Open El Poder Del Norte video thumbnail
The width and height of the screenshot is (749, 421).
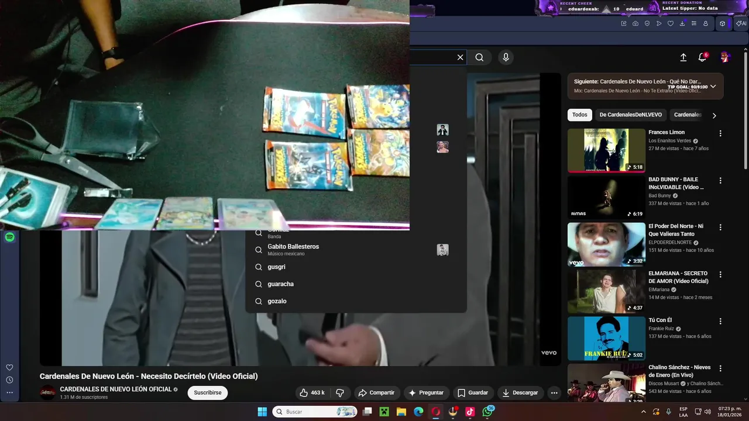606,244
